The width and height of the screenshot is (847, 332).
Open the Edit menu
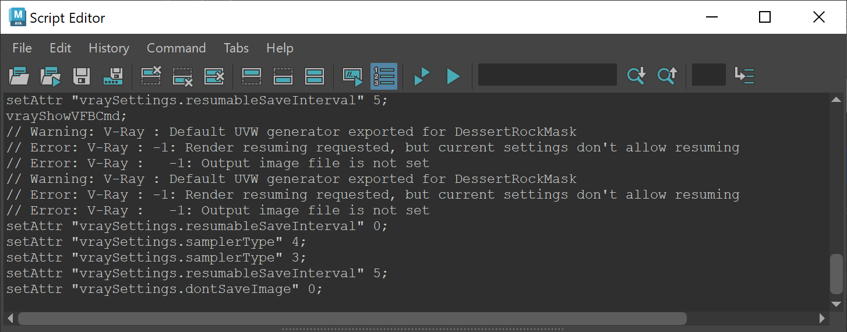pyautogui.click(x=61, y=48)
